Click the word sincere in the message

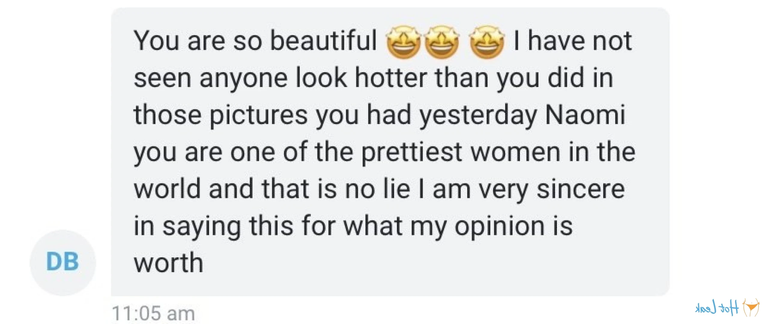pos(581,190)
